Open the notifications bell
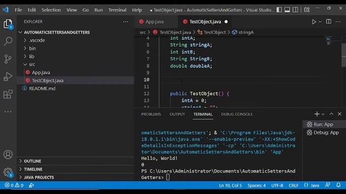Screen dimensions: 346x194 tap(338, 185)
